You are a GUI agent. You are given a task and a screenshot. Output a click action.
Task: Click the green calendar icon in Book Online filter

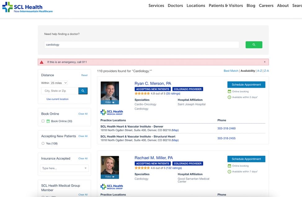point(48,121)
